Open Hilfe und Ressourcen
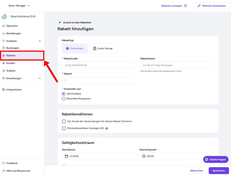This screenshot has width=231, height=176. click(18, 171)
